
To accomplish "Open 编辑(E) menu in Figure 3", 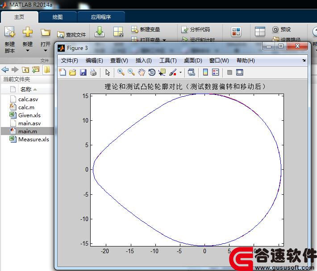I will tap(94, 61).
